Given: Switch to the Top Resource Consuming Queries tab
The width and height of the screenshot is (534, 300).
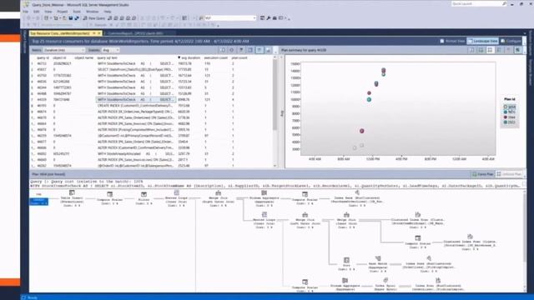Looking at the screenshot, I should point(60,33).
